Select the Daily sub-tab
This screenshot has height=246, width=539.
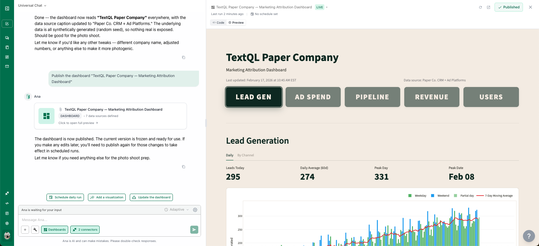tap(230, 155)
